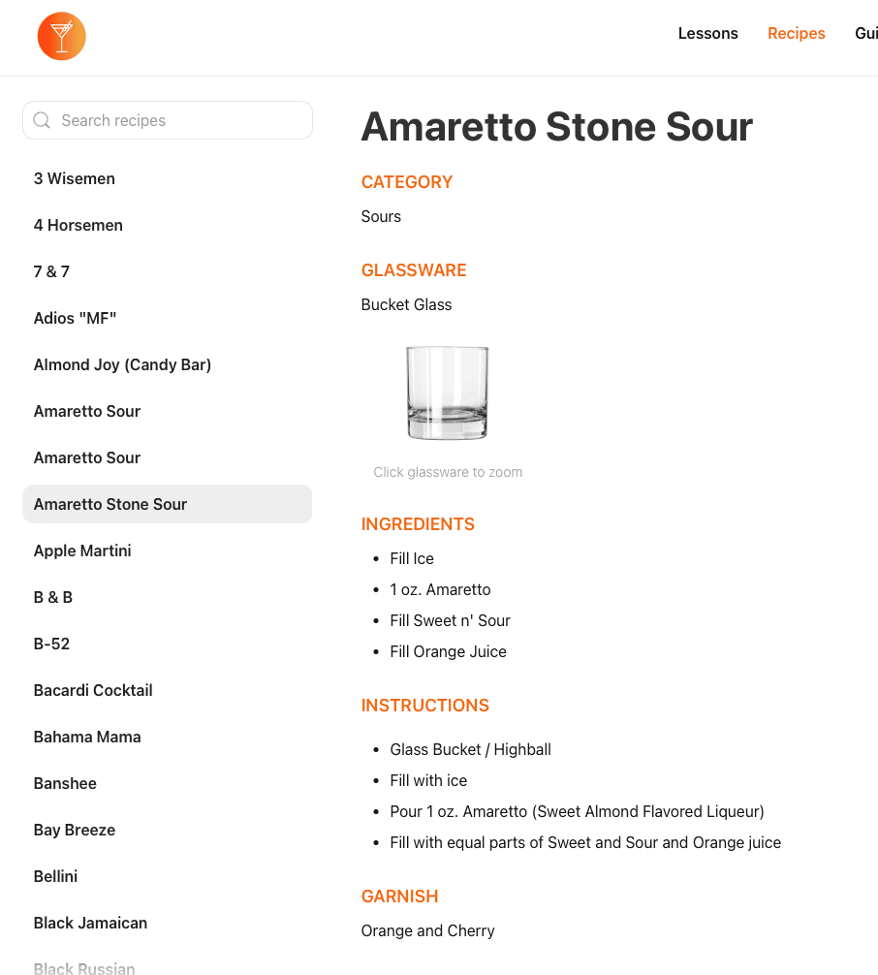Click the cocktail glass app logo
Screen dimensions: 878x975
click(61, 36)
